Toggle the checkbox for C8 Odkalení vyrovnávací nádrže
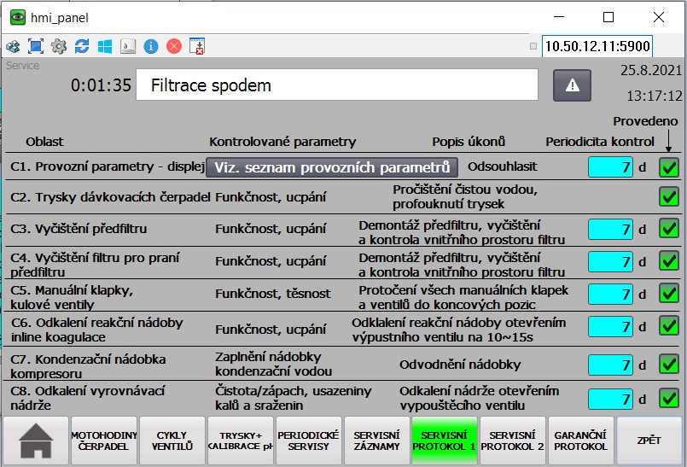Image resolution: width=687 pixels, height=467 pixels. coord(669,399)
